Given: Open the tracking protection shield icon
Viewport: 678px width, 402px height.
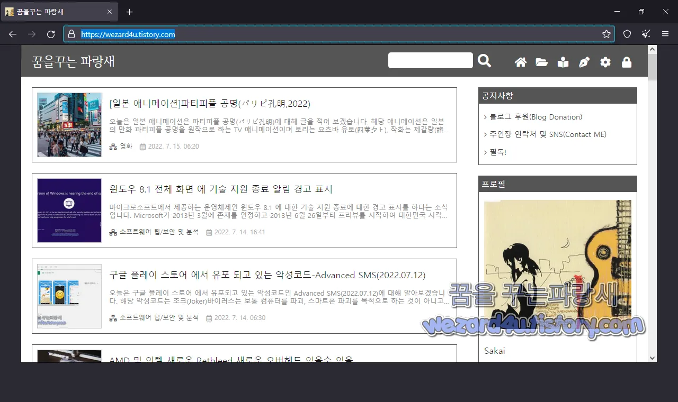Looking at the screenshot, I should point(627,33).
